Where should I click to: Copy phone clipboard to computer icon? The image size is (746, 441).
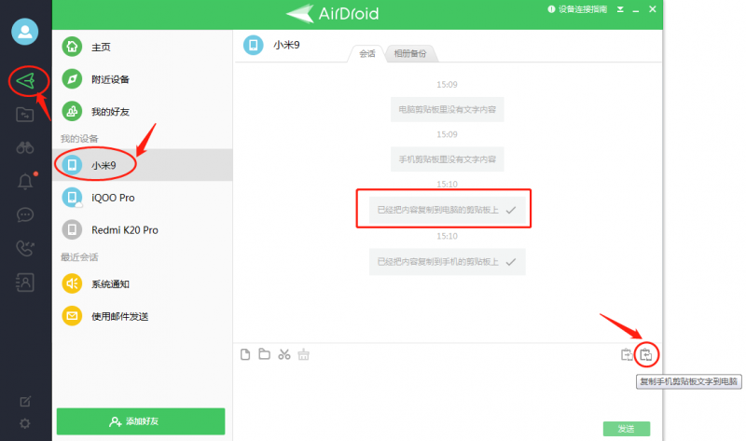(646, 355)
